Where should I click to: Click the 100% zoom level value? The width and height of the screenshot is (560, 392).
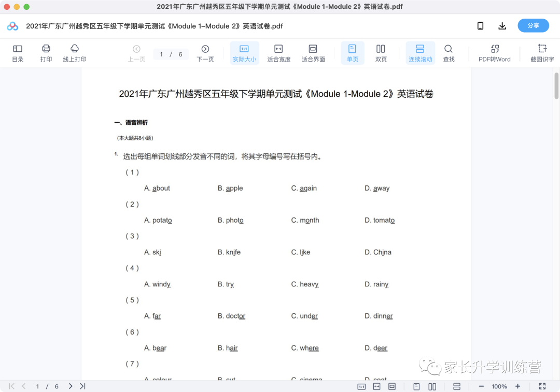coord(499,386)
